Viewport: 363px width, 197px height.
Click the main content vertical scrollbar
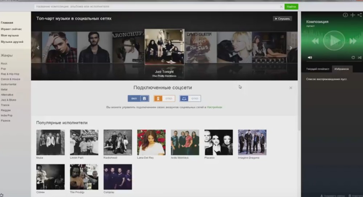pyautogui.click(x=299, y=71)
